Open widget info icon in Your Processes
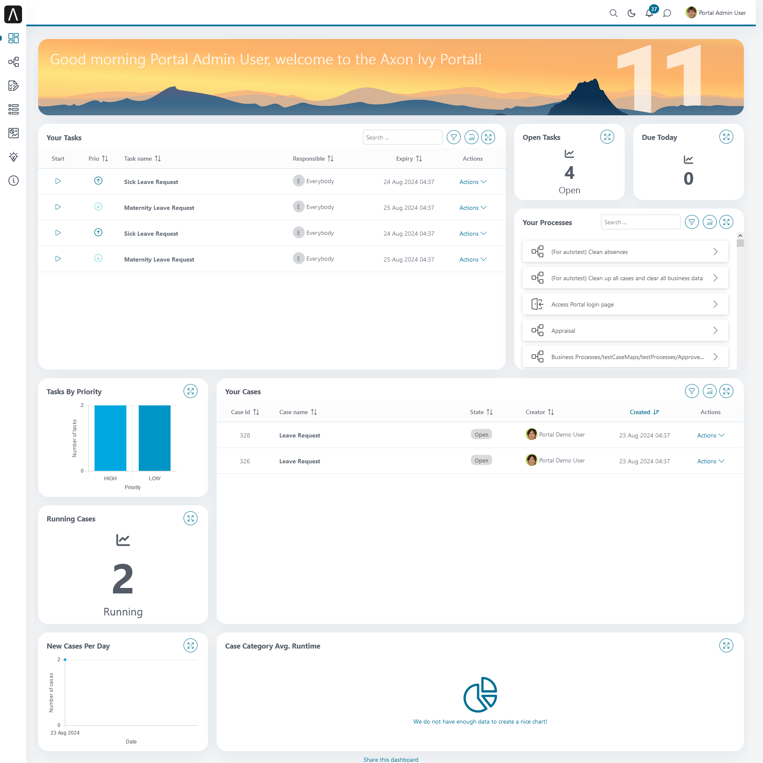Viewport: 763px width, 763px height. [710, 222]
